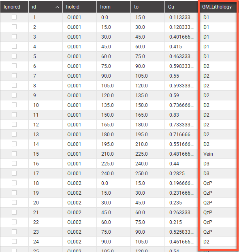Image resolution: width=239 pixels, height=252 pixels.
Task: Tick the Ignored checkbox for row 7
Action: click(x=14, y=76)
